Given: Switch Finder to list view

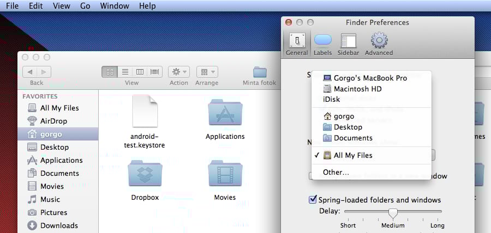Looking at the screenshot, I should (x=125, y=72).
